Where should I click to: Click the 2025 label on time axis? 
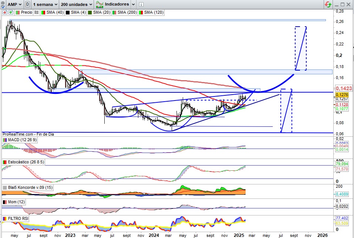(x=239, y=235)
